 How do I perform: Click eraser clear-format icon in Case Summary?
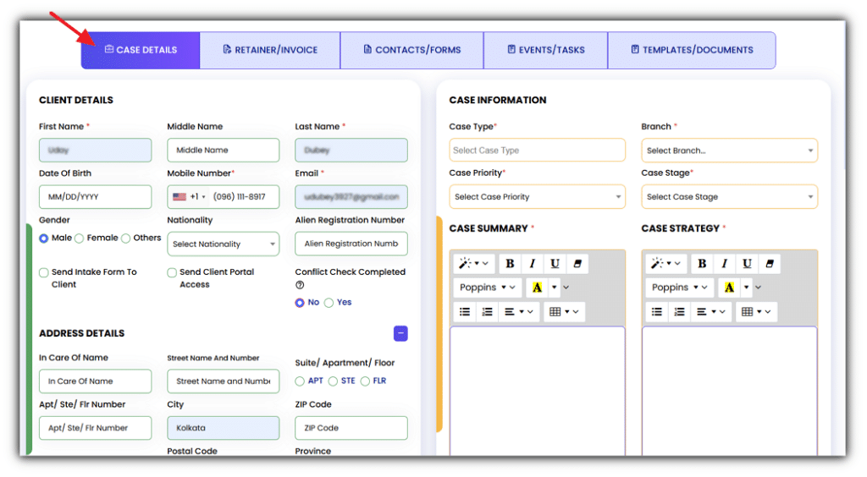577,263
